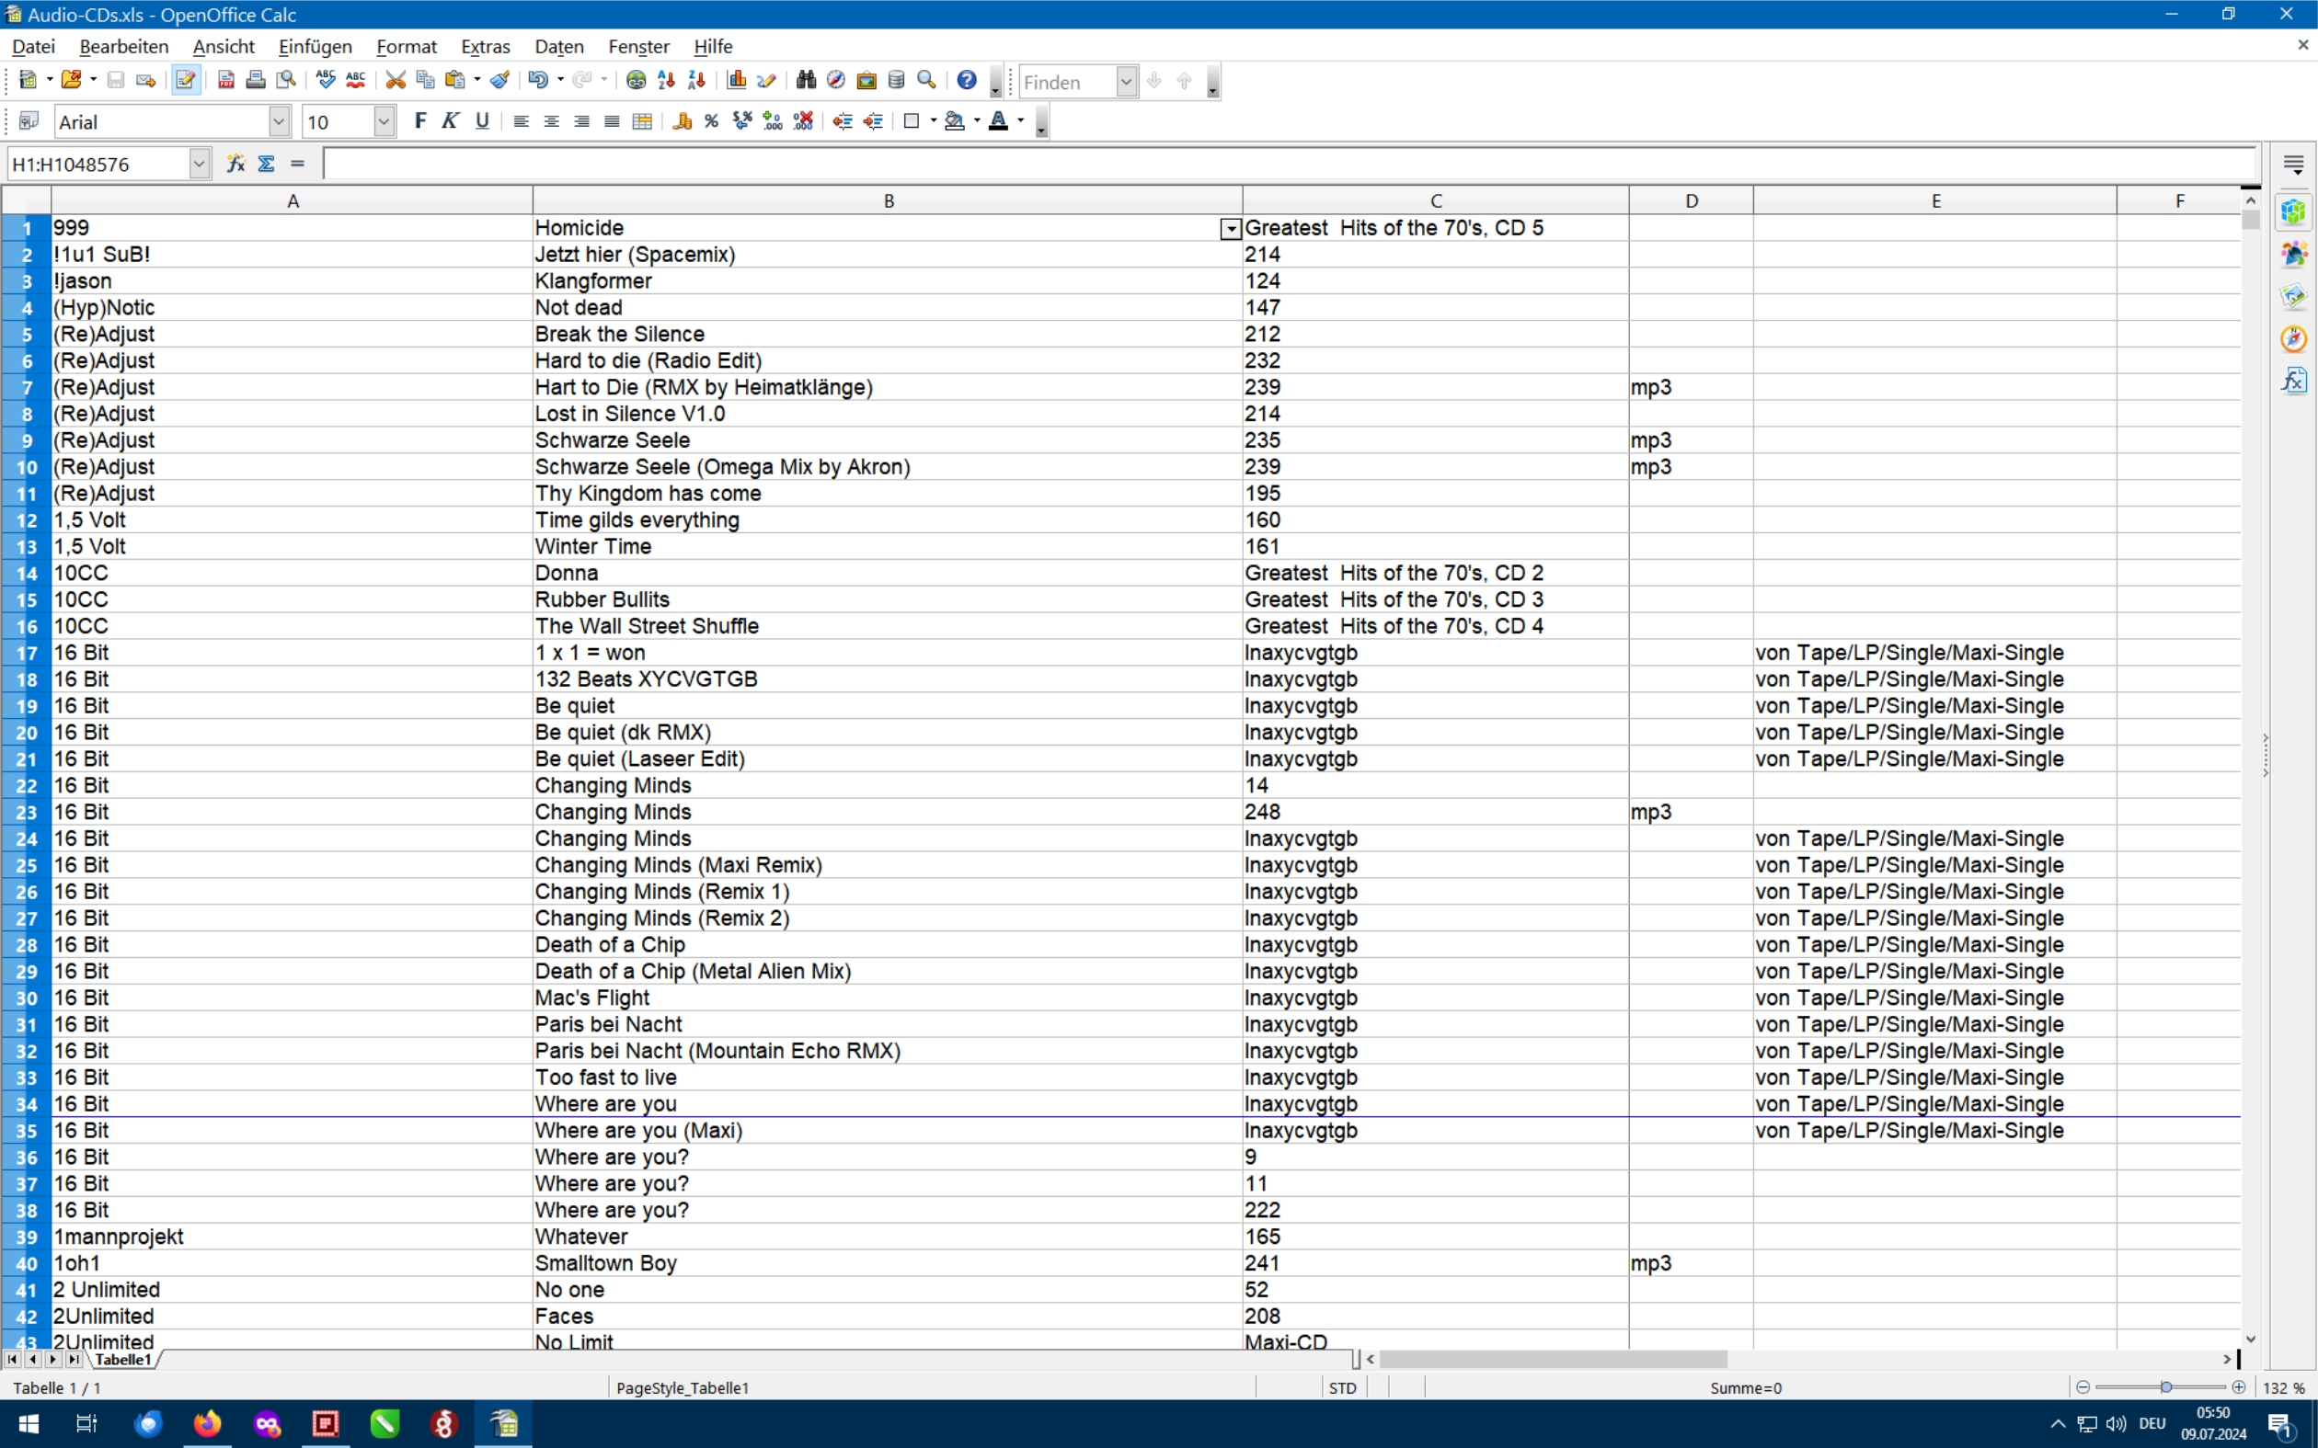Open the Navigator compass in the toolbar

tap(836, 81)
